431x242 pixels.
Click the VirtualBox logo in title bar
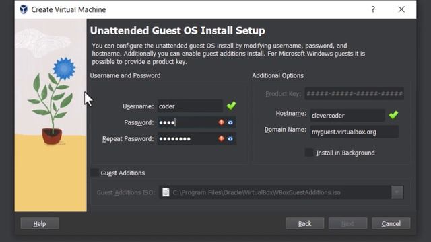pos(24,9)
